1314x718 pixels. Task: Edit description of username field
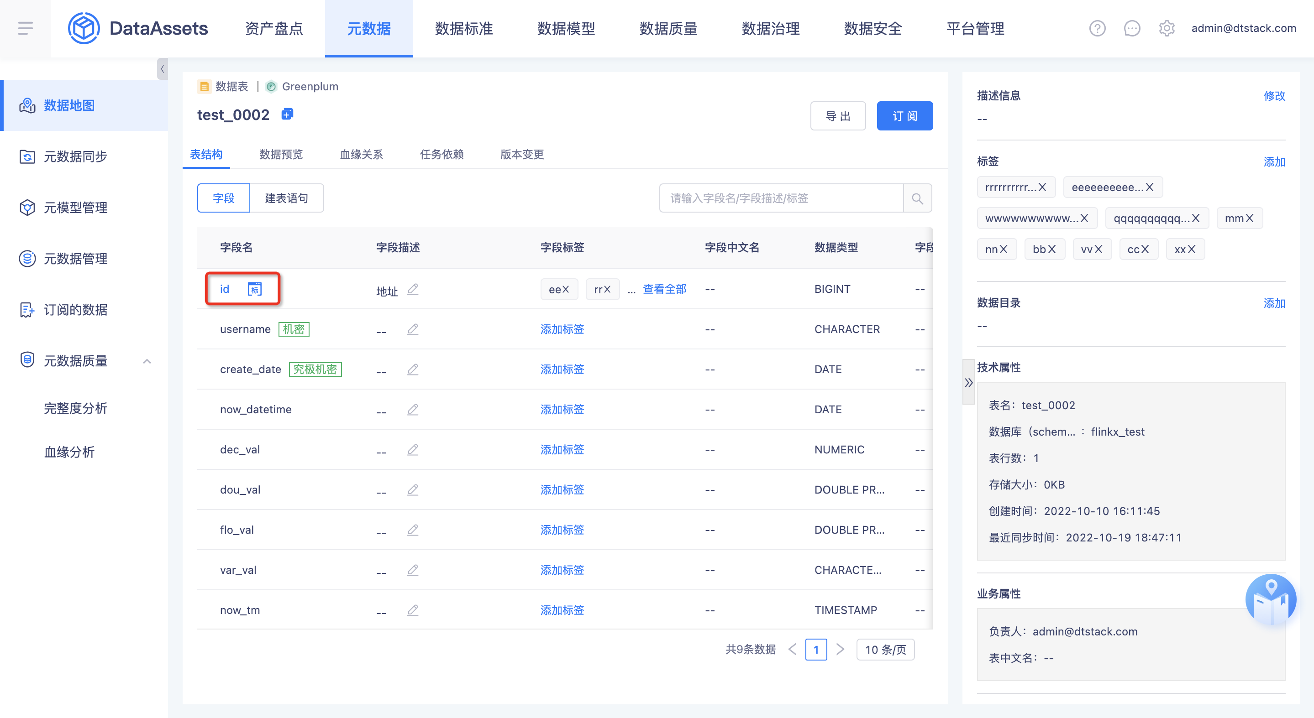[x=413, y=329]
